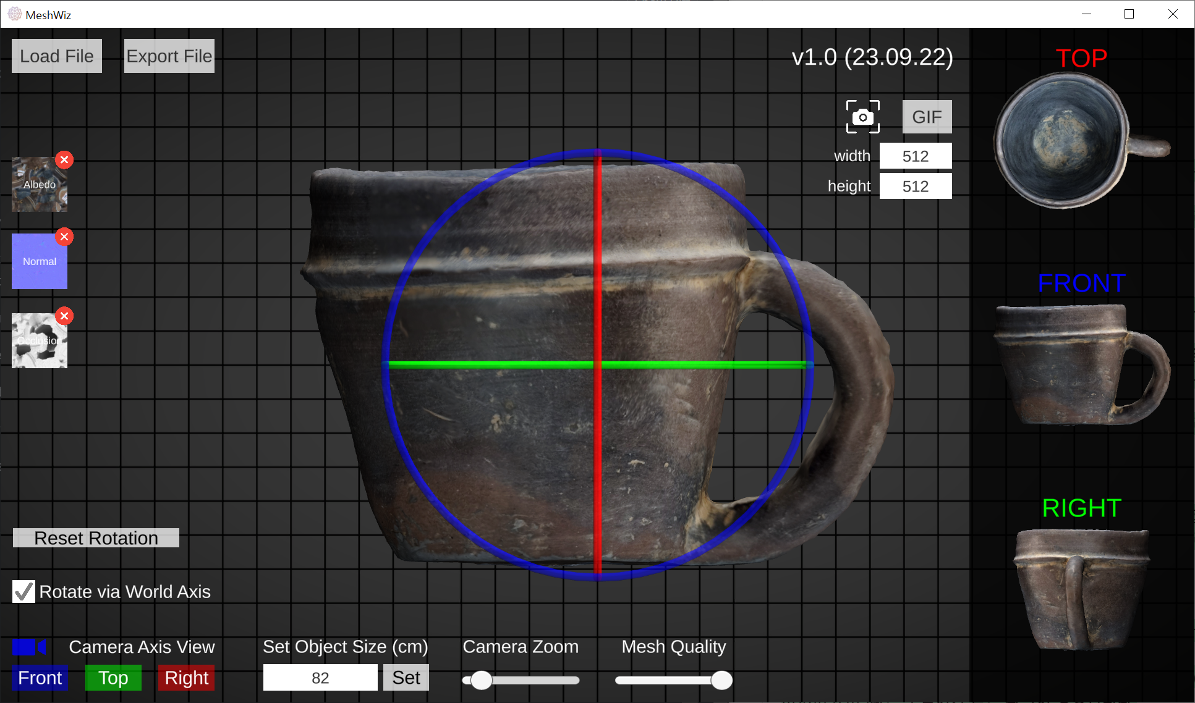Click the FRONT preview thumbnail of the cup

1081,365
